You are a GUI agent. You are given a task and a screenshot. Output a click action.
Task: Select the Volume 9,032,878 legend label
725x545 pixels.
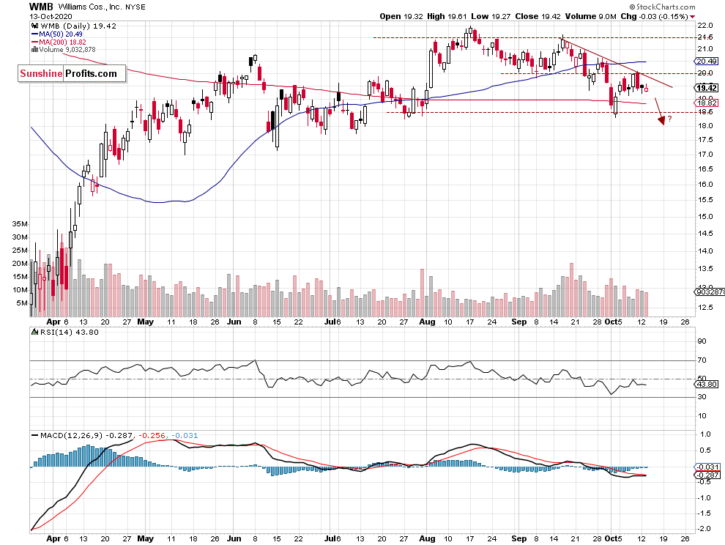(67, 50)
